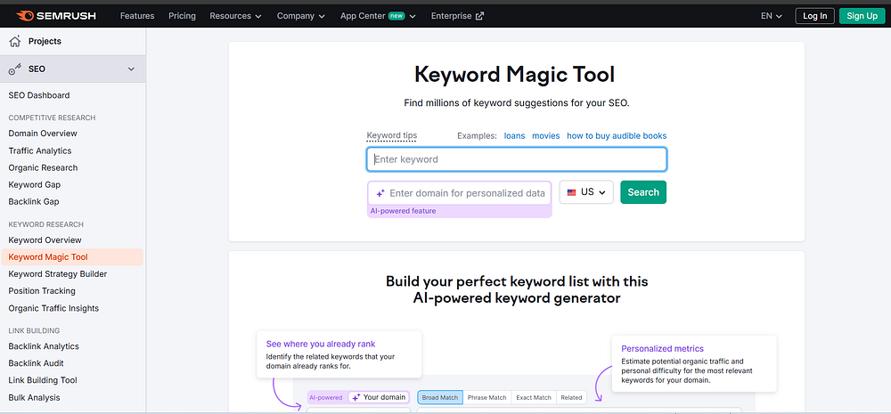Viewport: 891px width, 414px height.
Task: Open the Enterprise link in header
Action: [457, 16]
